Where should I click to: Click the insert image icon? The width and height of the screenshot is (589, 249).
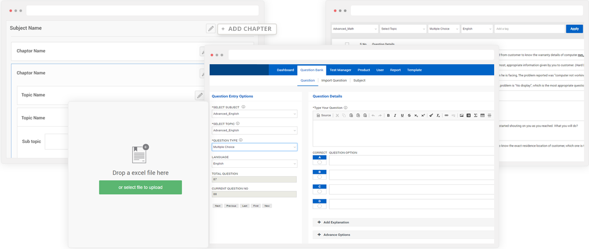click(462, 115)
